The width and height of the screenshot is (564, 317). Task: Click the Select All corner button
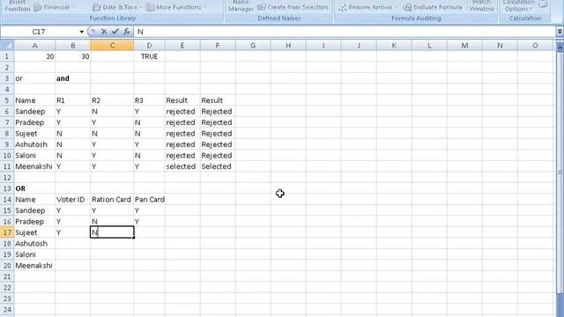click(x=7, y=45)
